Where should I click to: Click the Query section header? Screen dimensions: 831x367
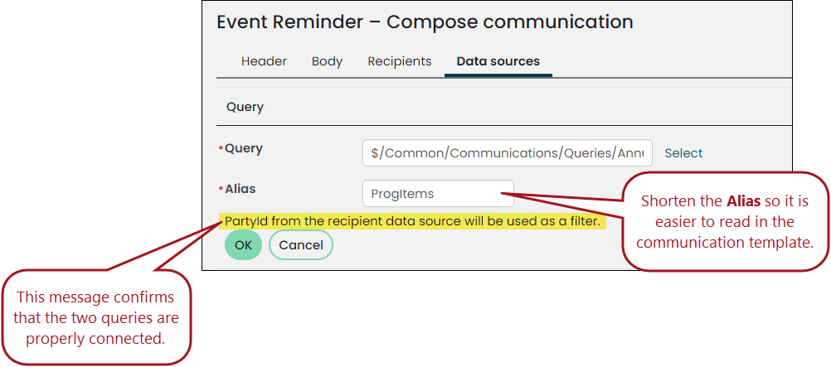point(245,107)
